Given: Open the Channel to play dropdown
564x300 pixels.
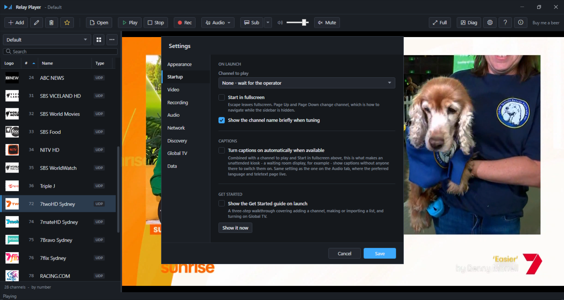Looking at the screenshot, I should (x=307, y=83).
